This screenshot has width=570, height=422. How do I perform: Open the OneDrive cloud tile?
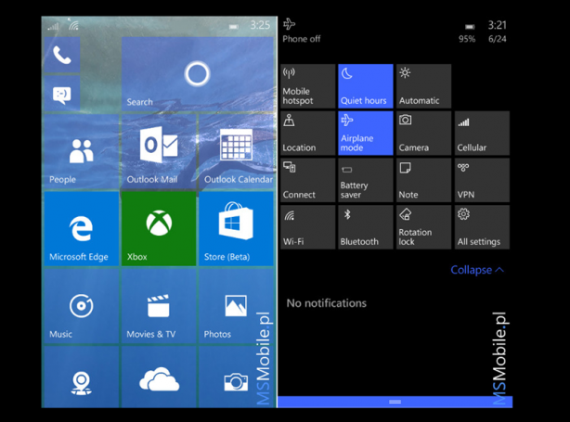pyautogui.click(x=159, y=377)
